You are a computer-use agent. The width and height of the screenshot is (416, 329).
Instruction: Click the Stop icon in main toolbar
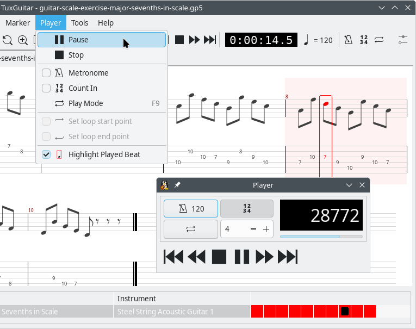179,40
